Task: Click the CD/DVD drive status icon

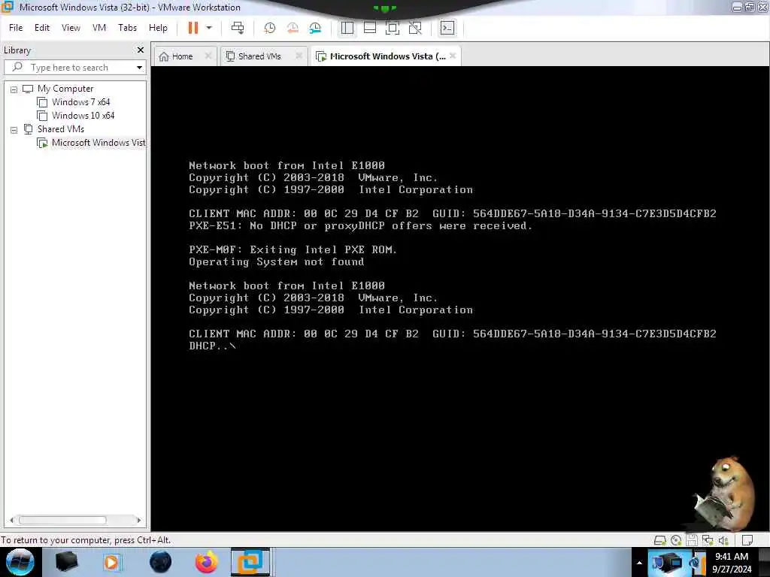Action: [x=676, y=541]
